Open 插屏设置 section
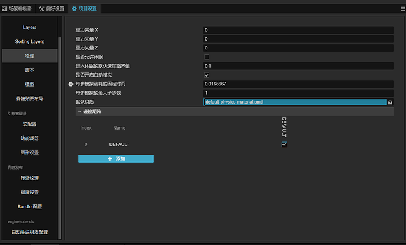 pyautogui.click(x=29, y=193)
